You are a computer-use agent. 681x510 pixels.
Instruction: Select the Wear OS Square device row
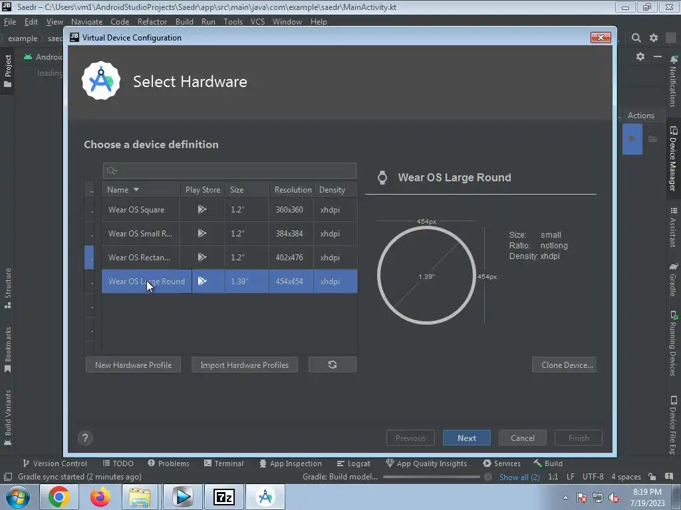coord(229,209)
